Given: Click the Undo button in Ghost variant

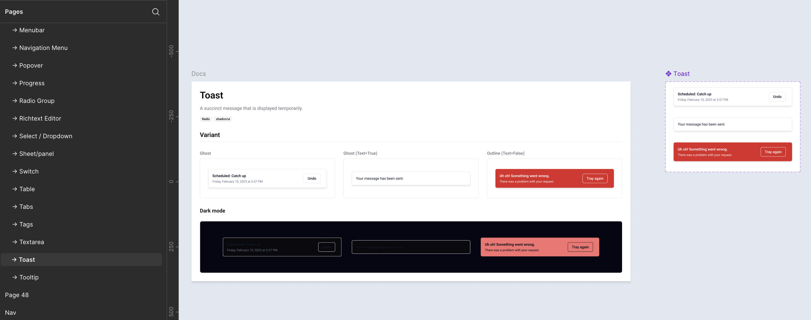Looking at the screenshot, I should coord(312,178).
